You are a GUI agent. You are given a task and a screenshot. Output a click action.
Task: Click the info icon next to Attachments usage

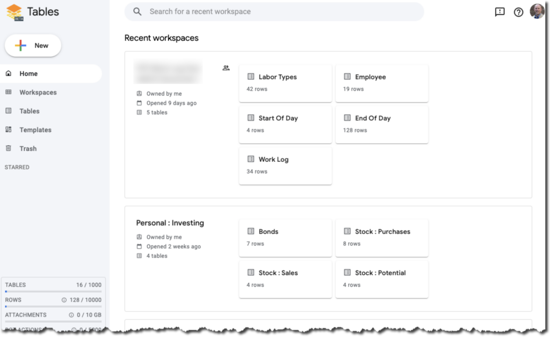pyautogui.click(x=71, y=315)
